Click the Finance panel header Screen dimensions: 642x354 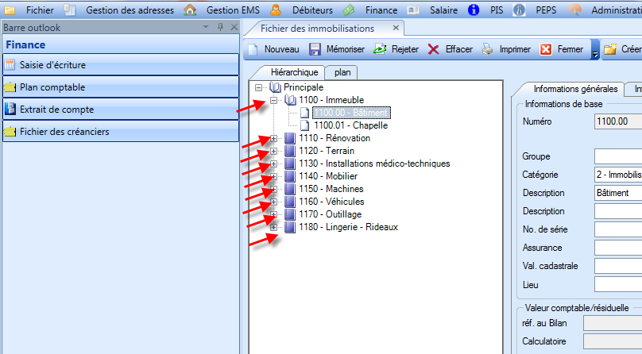pos(121,44)
